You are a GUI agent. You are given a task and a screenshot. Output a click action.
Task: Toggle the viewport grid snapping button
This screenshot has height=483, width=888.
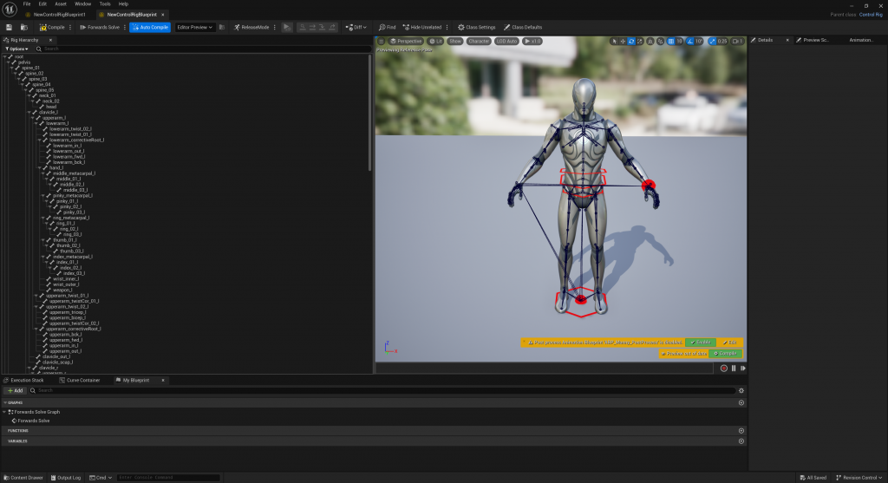672,41
